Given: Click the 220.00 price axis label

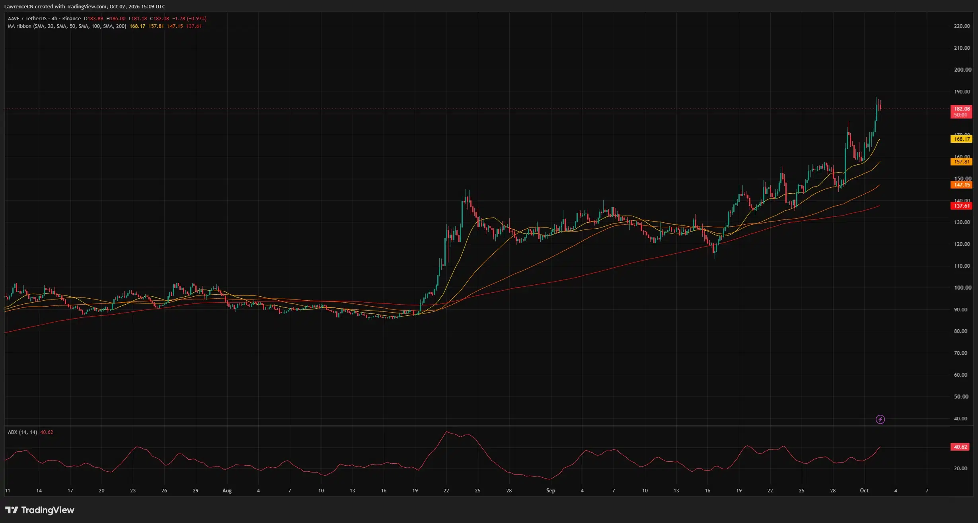Looking at the screenshot, I should 962,26.
